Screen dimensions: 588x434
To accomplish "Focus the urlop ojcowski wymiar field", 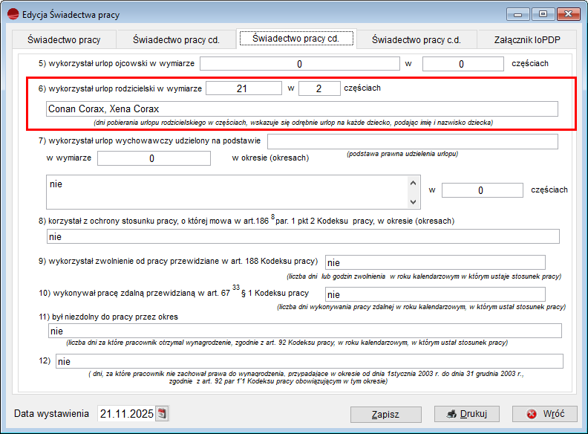I will [300, 64].
